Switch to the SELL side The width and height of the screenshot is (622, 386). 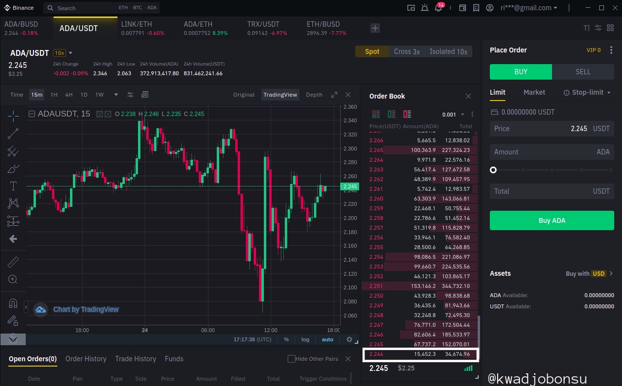tap(583, 72)
